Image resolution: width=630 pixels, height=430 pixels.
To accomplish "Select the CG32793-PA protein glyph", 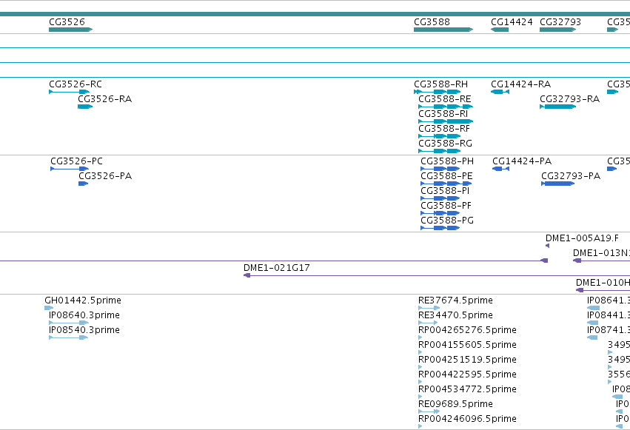I will [x=558, y=184].
